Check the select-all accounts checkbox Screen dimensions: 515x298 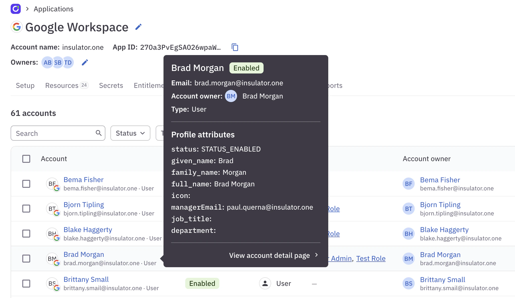pyautogui.click(x=26, y=159)
